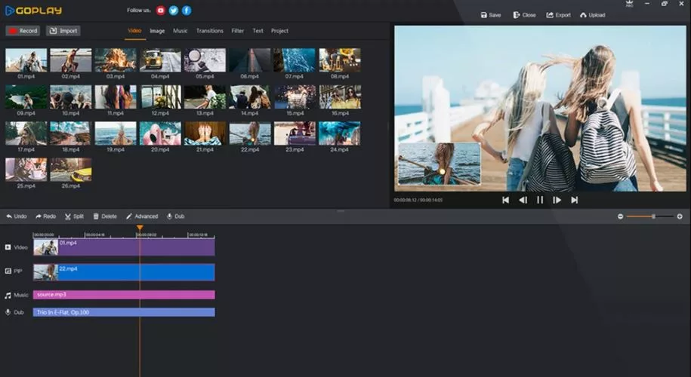Click the Music track note icon
This screenshot has width=691, height=377.
[8, 295]
